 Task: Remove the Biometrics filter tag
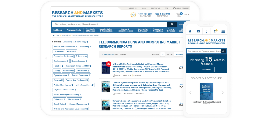click(x=73, y=71)
